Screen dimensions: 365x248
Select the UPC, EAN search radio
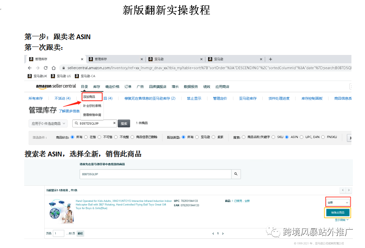302,137
